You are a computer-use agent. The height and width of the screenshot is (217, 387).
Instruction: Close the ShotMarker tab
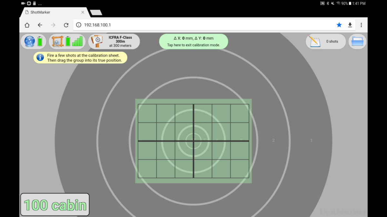[x=83, y=12]
